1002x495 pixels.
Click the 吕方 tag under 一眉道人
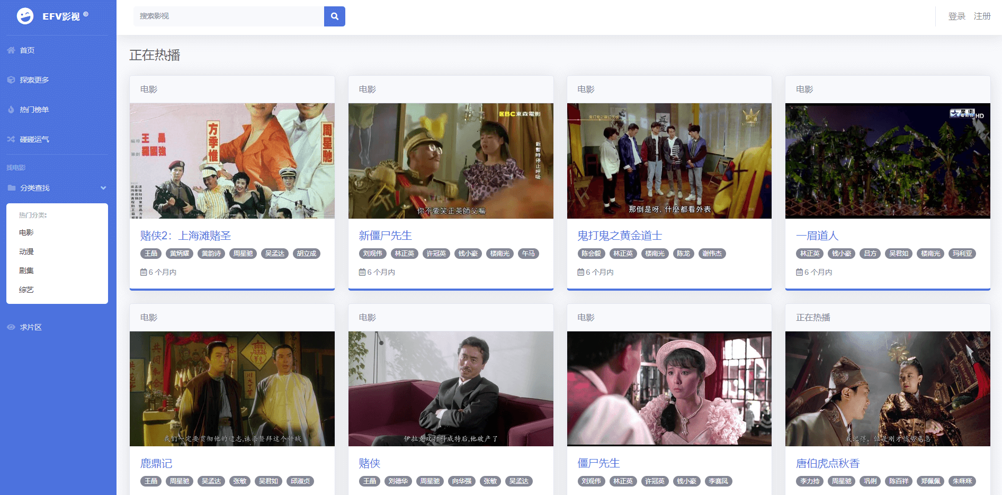pos(870,254)
